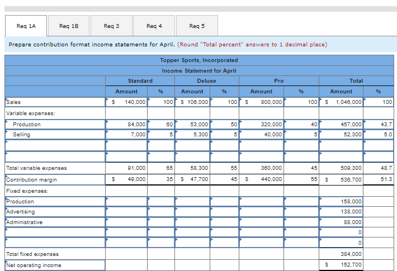The width and height of the screenshot is (397, 271).
Task: Open the Contribution margin label dropdown
Action: (x=55, y=180)
